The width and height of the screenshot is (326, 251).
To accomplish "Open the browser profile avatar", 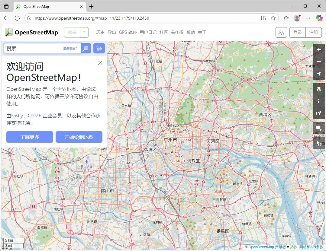I will 297,18.
